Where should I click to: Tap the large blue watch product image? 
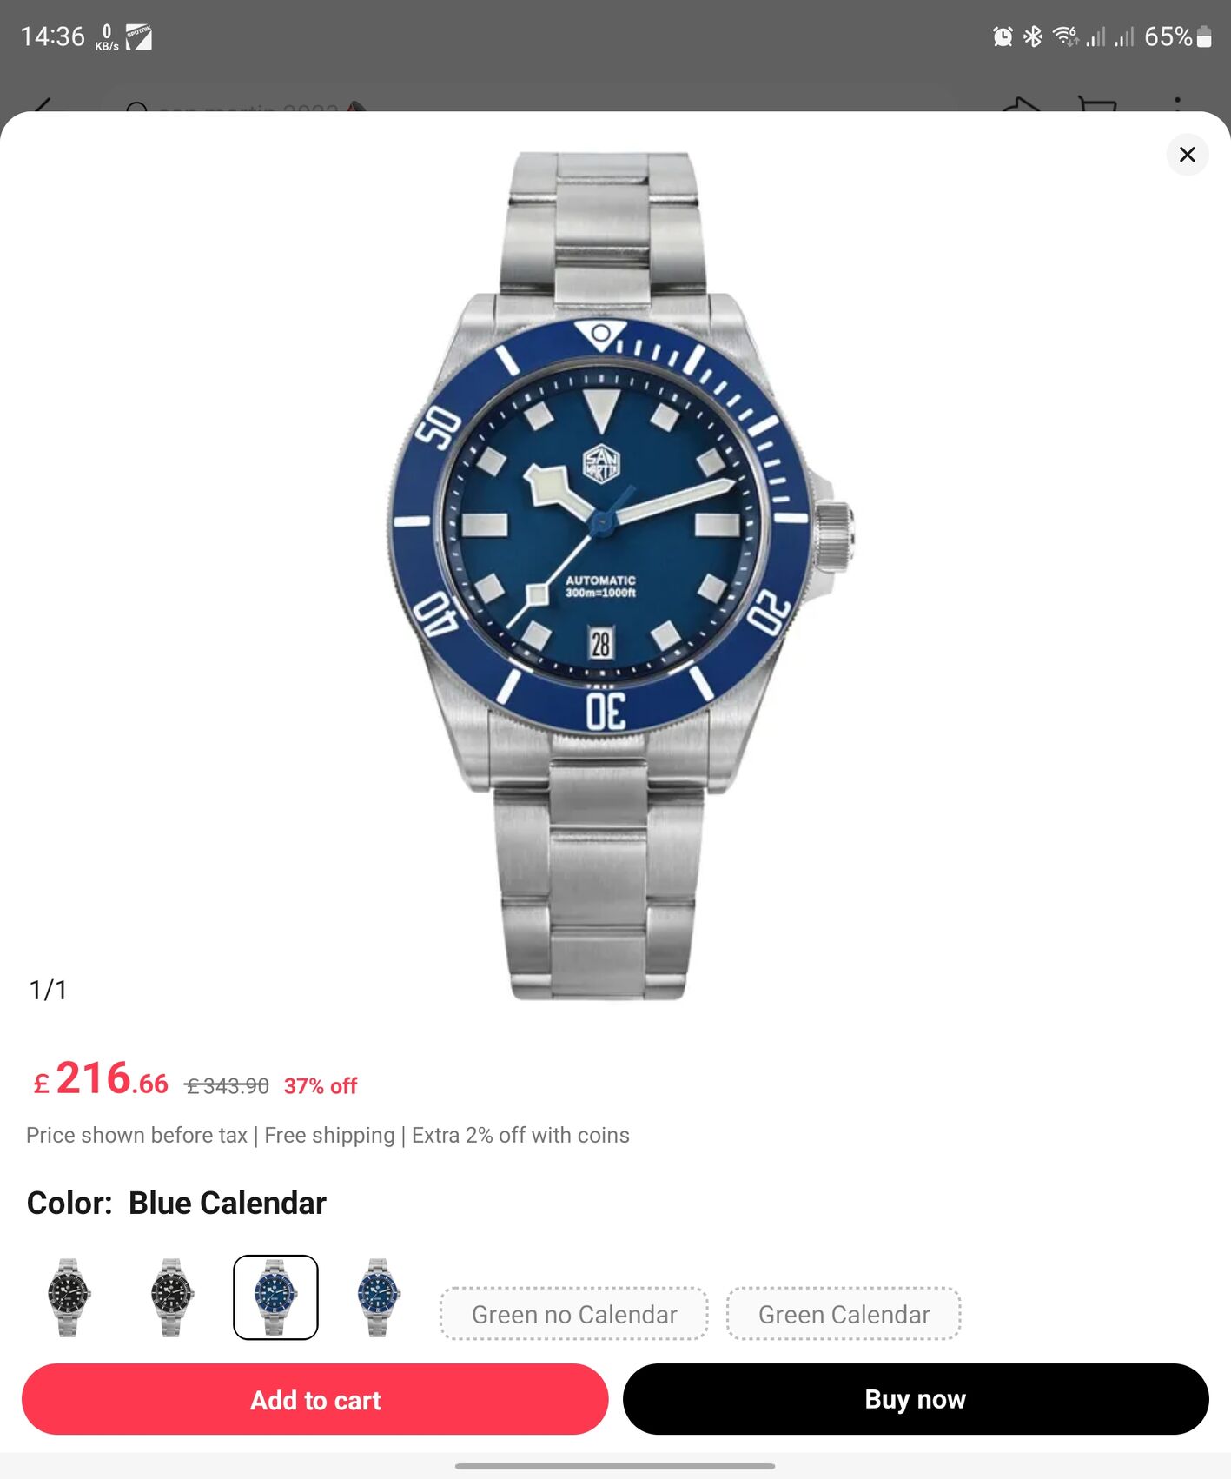(x=619, y=575)
